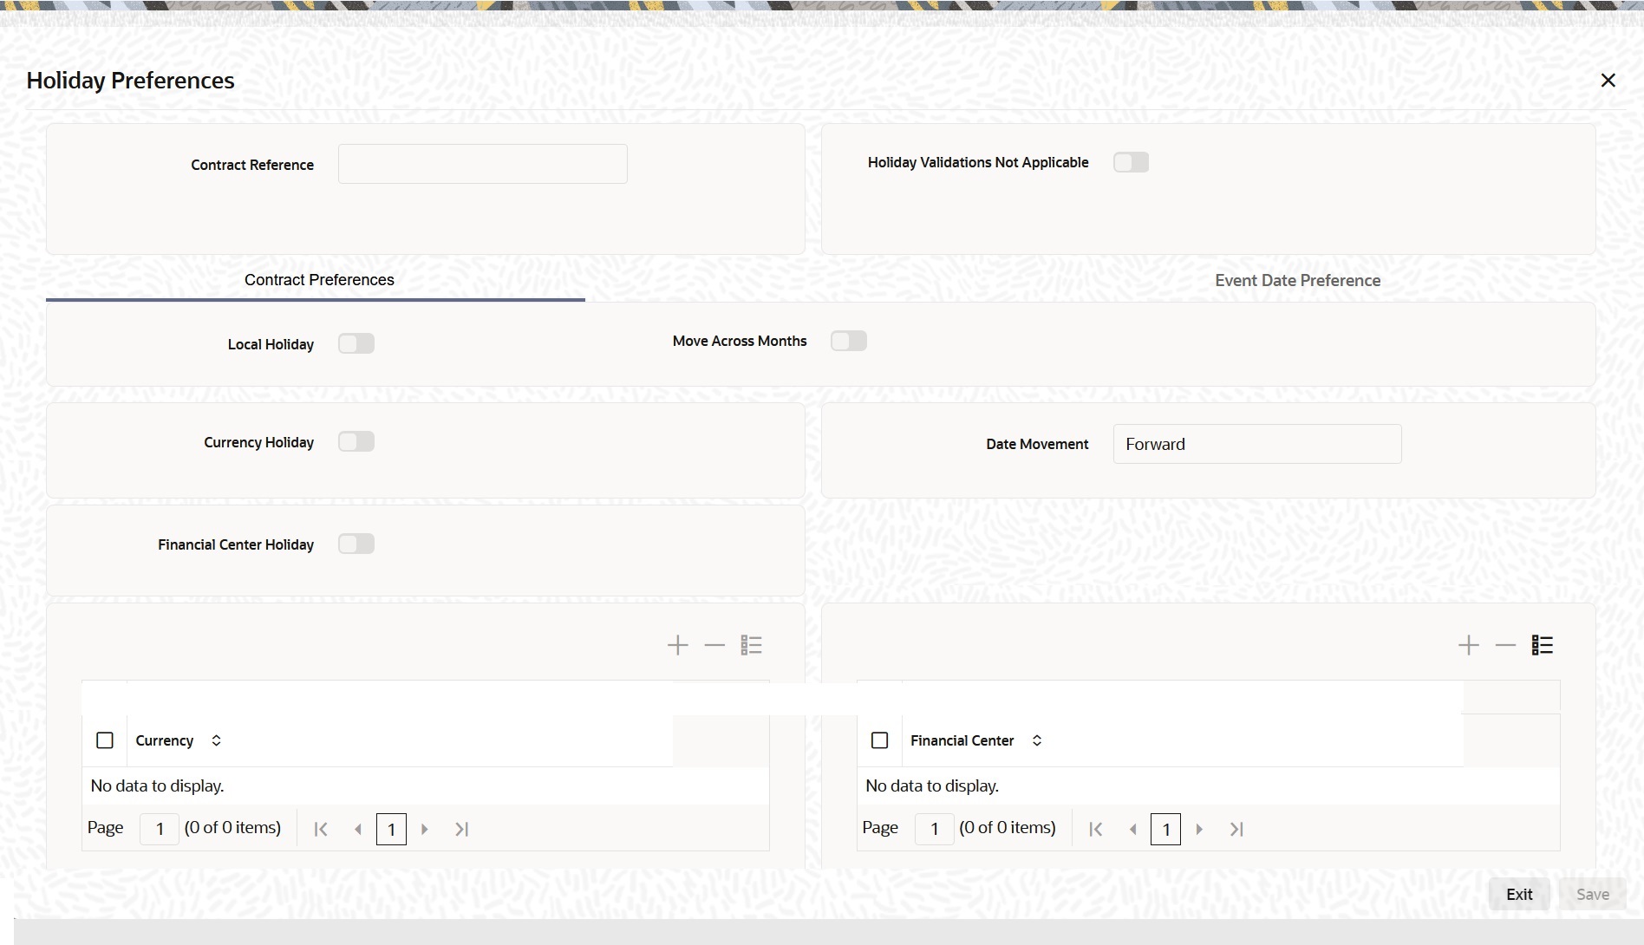Screen dimensions: 1644x945
Task: Select current page 1 in Currency pagination
Action: tap(392, 830)
